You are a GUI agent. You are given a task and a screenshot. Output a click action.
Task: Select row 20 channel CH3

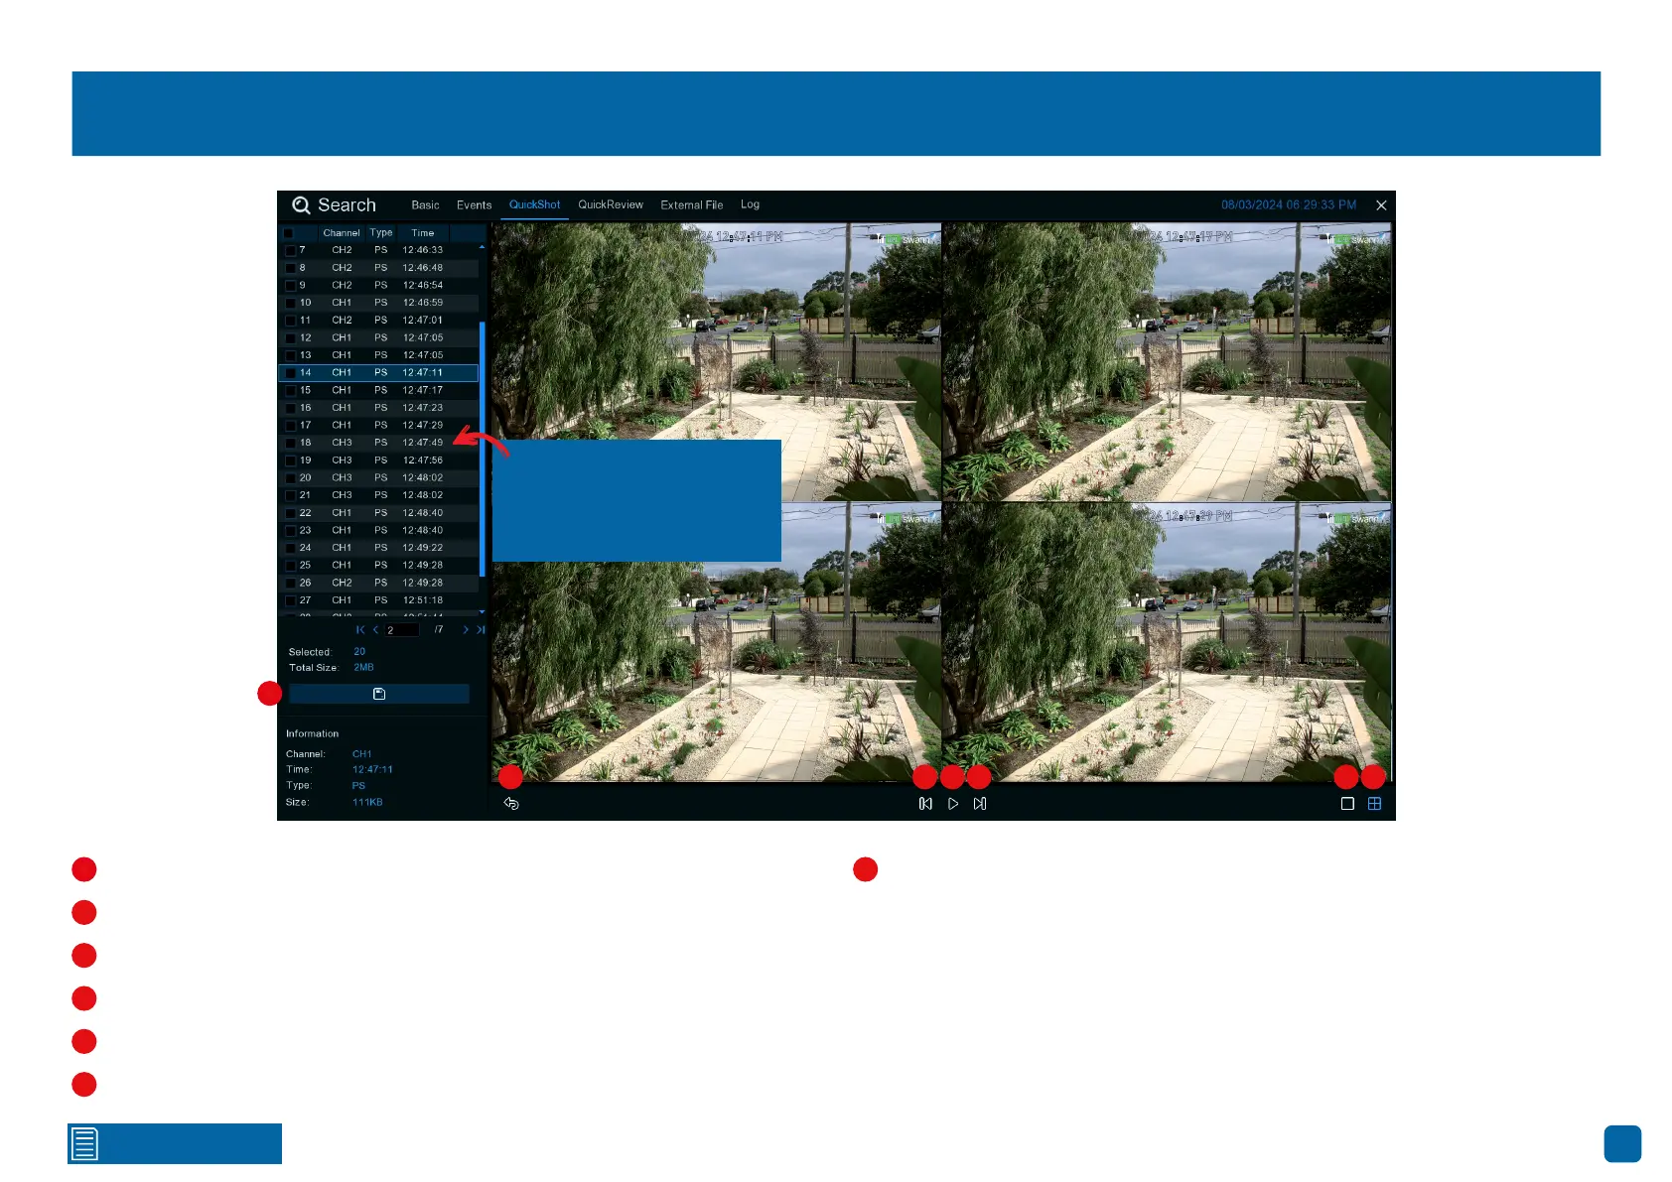(342, 478)
